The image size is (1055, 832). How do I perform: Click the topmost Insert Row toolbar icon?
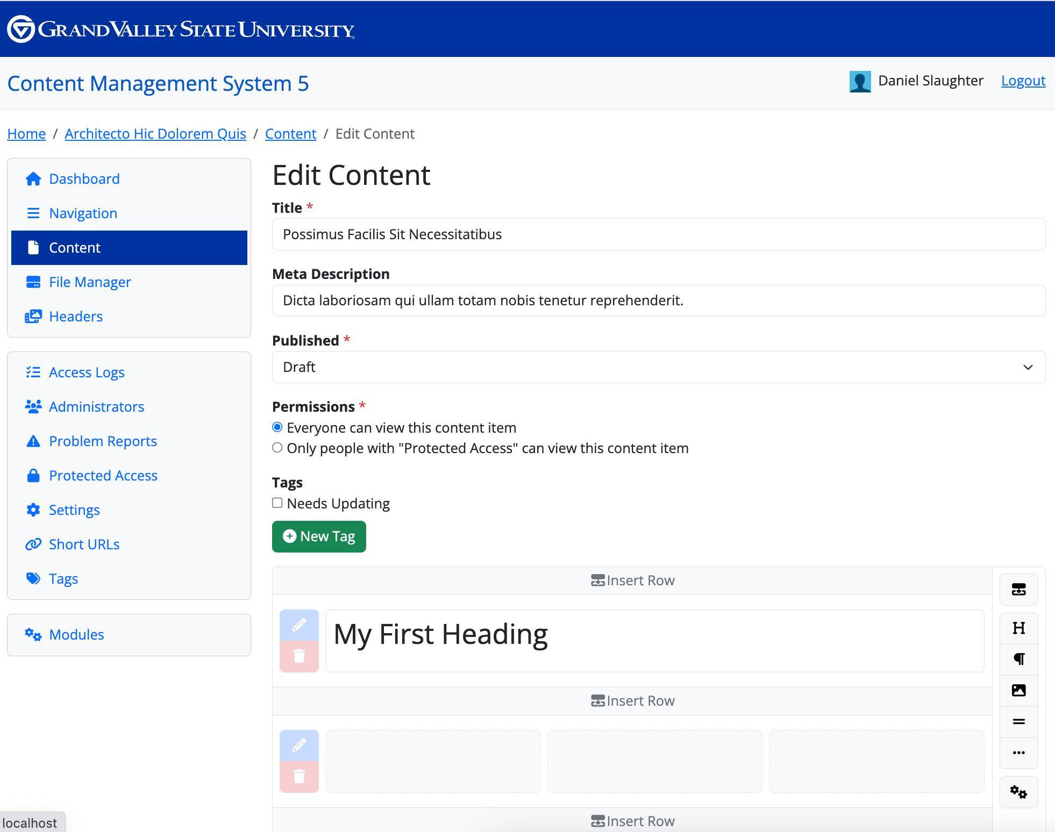click(1020, 590)
